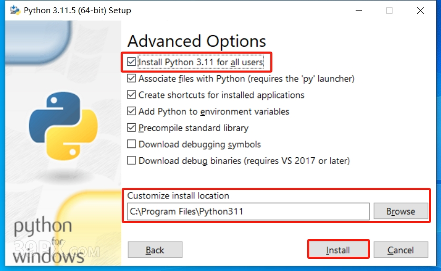Click the Advanced Options heading
The image size is (441, 271).
tap(197, 41)
